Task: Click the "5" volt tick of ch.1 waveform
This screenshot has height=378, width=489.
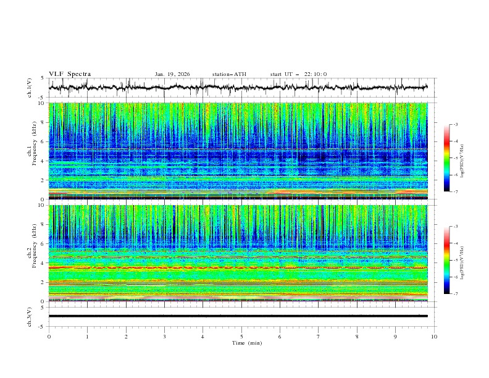Action: pyautogui.click(x=43, y=78)
